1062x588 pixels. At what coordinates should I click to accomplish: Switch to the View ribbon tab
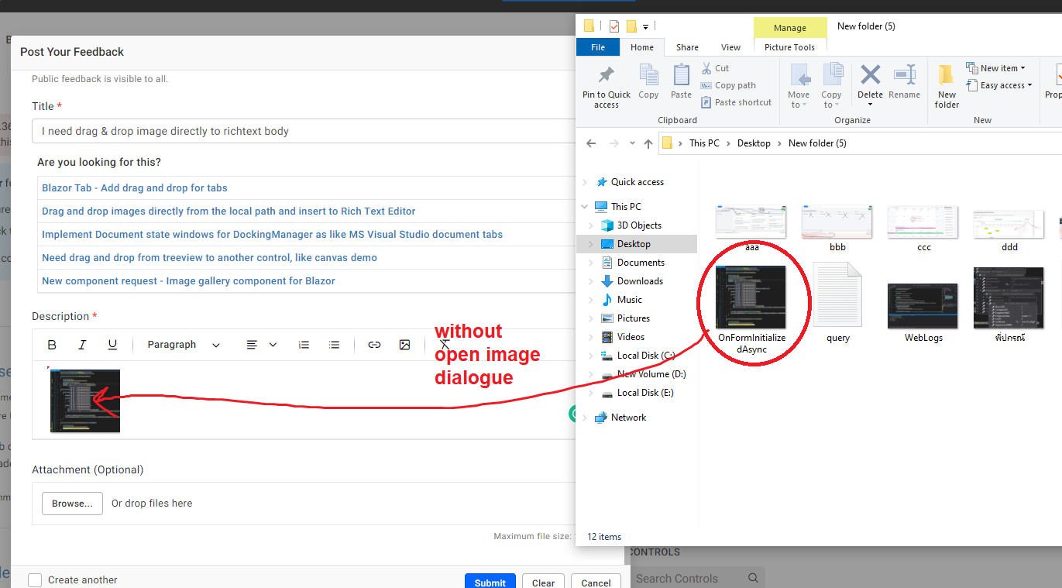(x=730, y=47)
